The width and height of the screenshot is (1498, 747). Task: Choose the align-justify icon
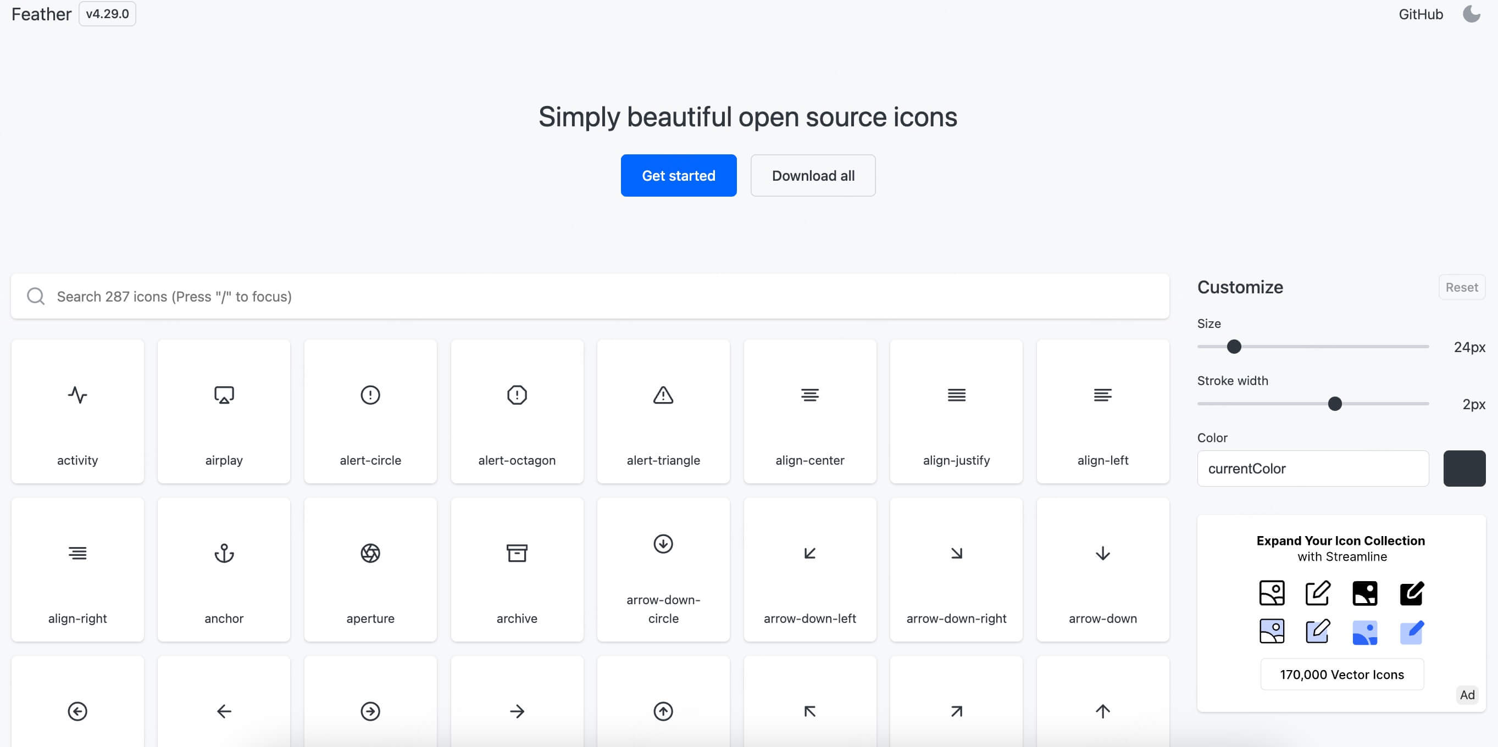pyautogui.click(x=957, y=411)
